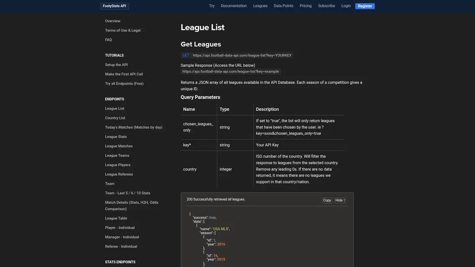This screenshot has width=475, height=267.
Task: Open Make the First API Call tutorial
Action: click(124, 74)
